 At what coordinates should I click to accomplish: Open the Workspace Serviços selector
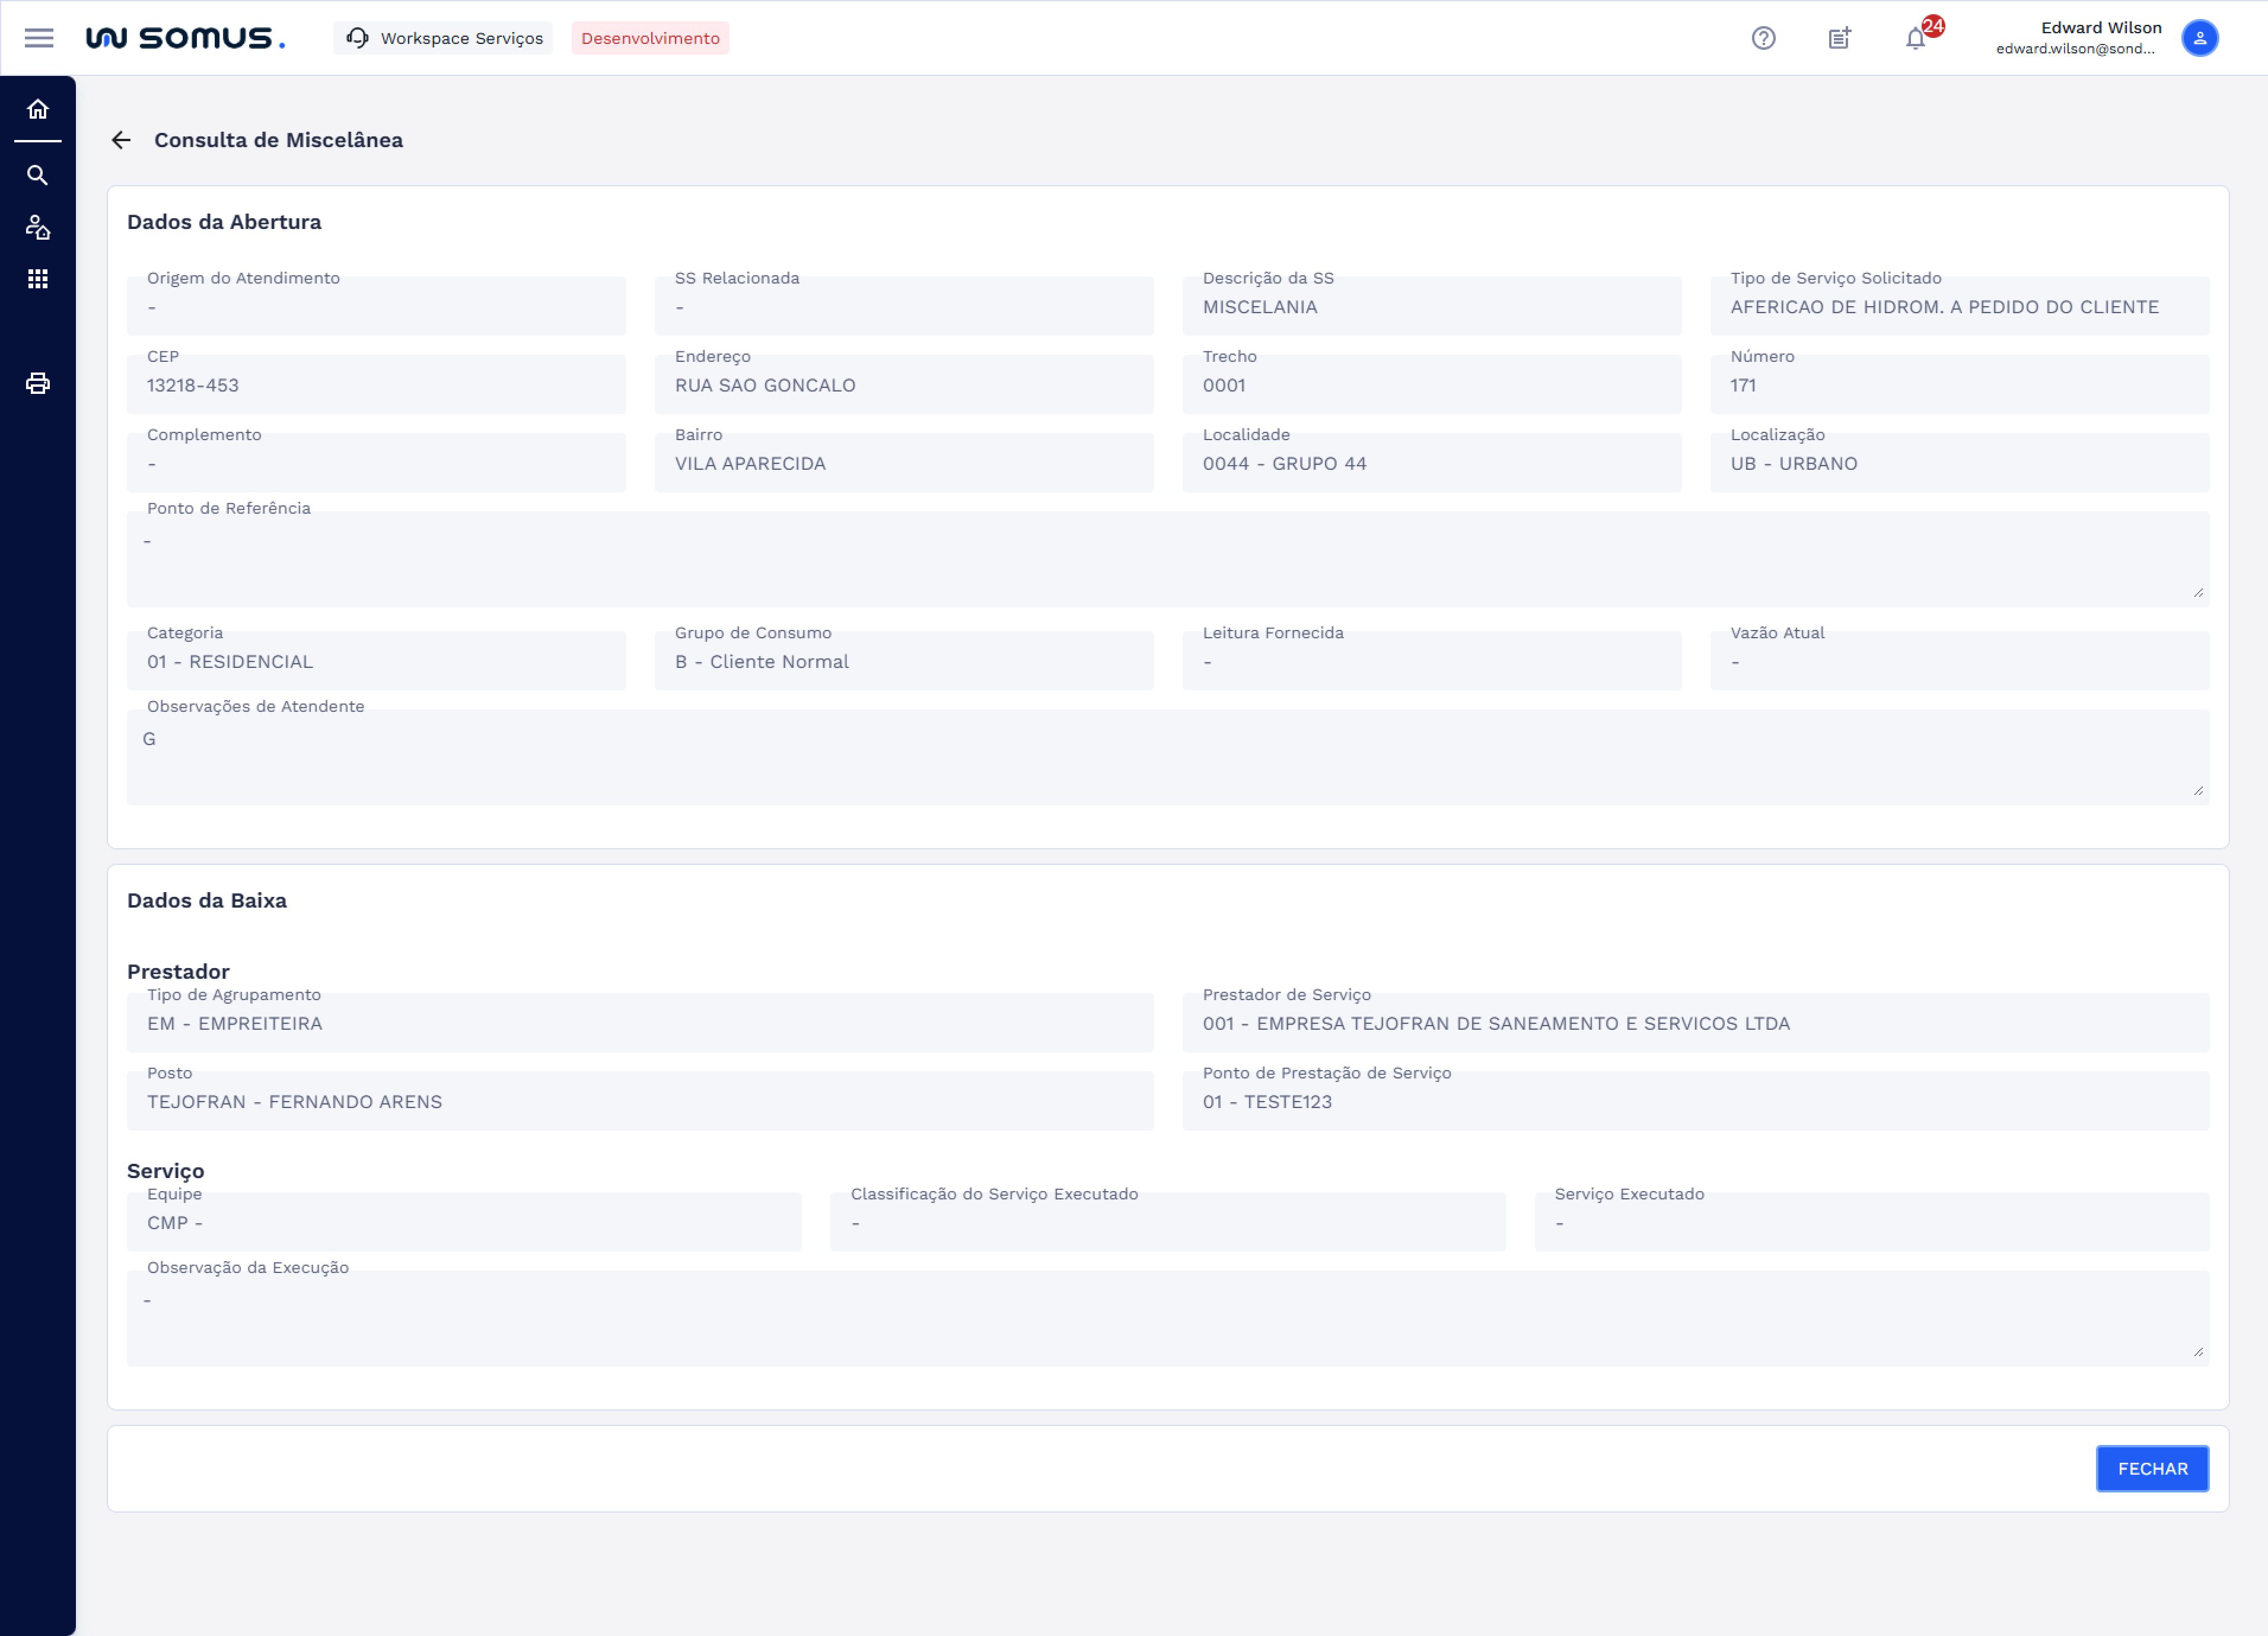pos(444,38)
